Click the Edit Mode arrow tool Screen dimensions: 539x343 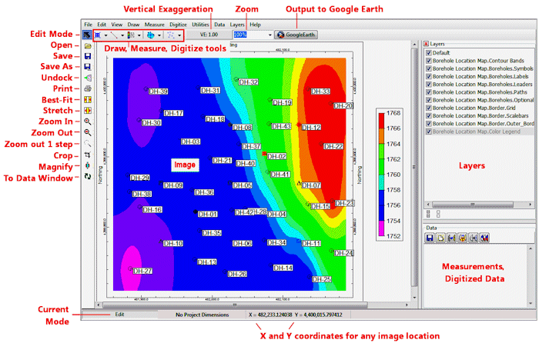pyautogui.click(x=87, y=35)
